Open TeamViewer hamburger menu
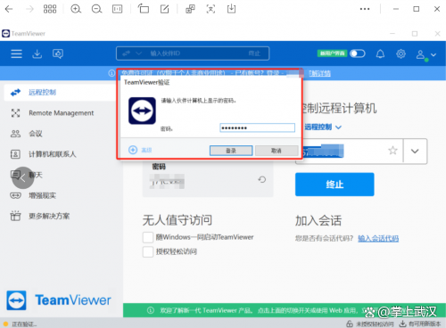The height and width of the screenshot is (328, 446). tap(16, 53)
